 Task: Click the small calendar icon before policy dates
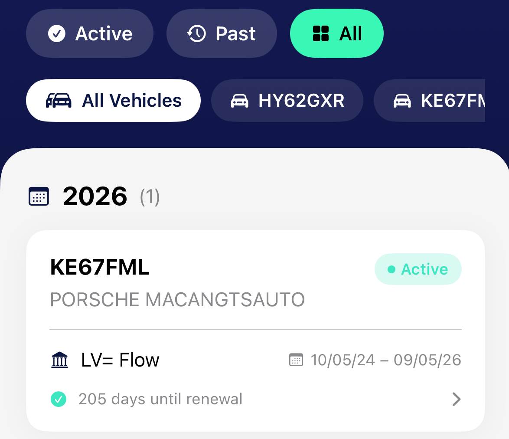[296, 360]
